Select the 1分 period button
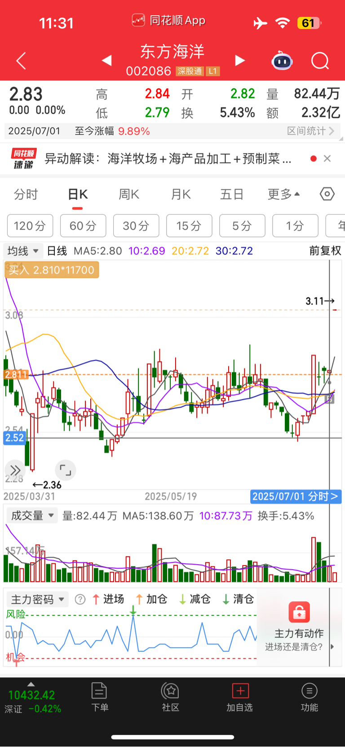This screenshot has height=747, width=345. click(x=295, y=225)
